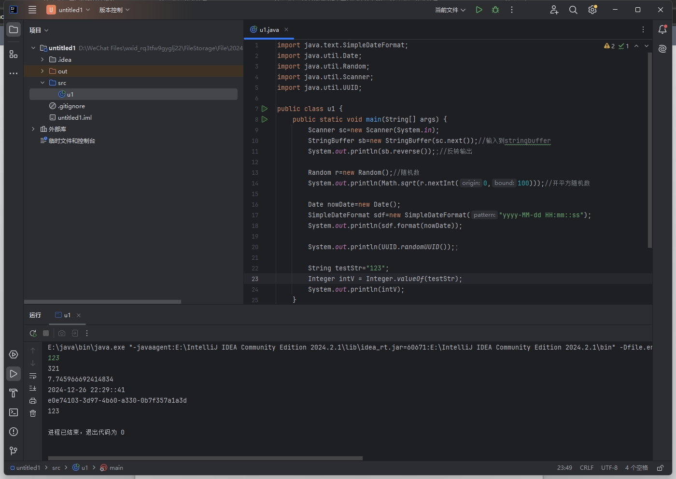Viewport: 676px width, 479px height.
Task: Open editor tabs options menu
Action: pyautogui.click(x=643, y=29)
